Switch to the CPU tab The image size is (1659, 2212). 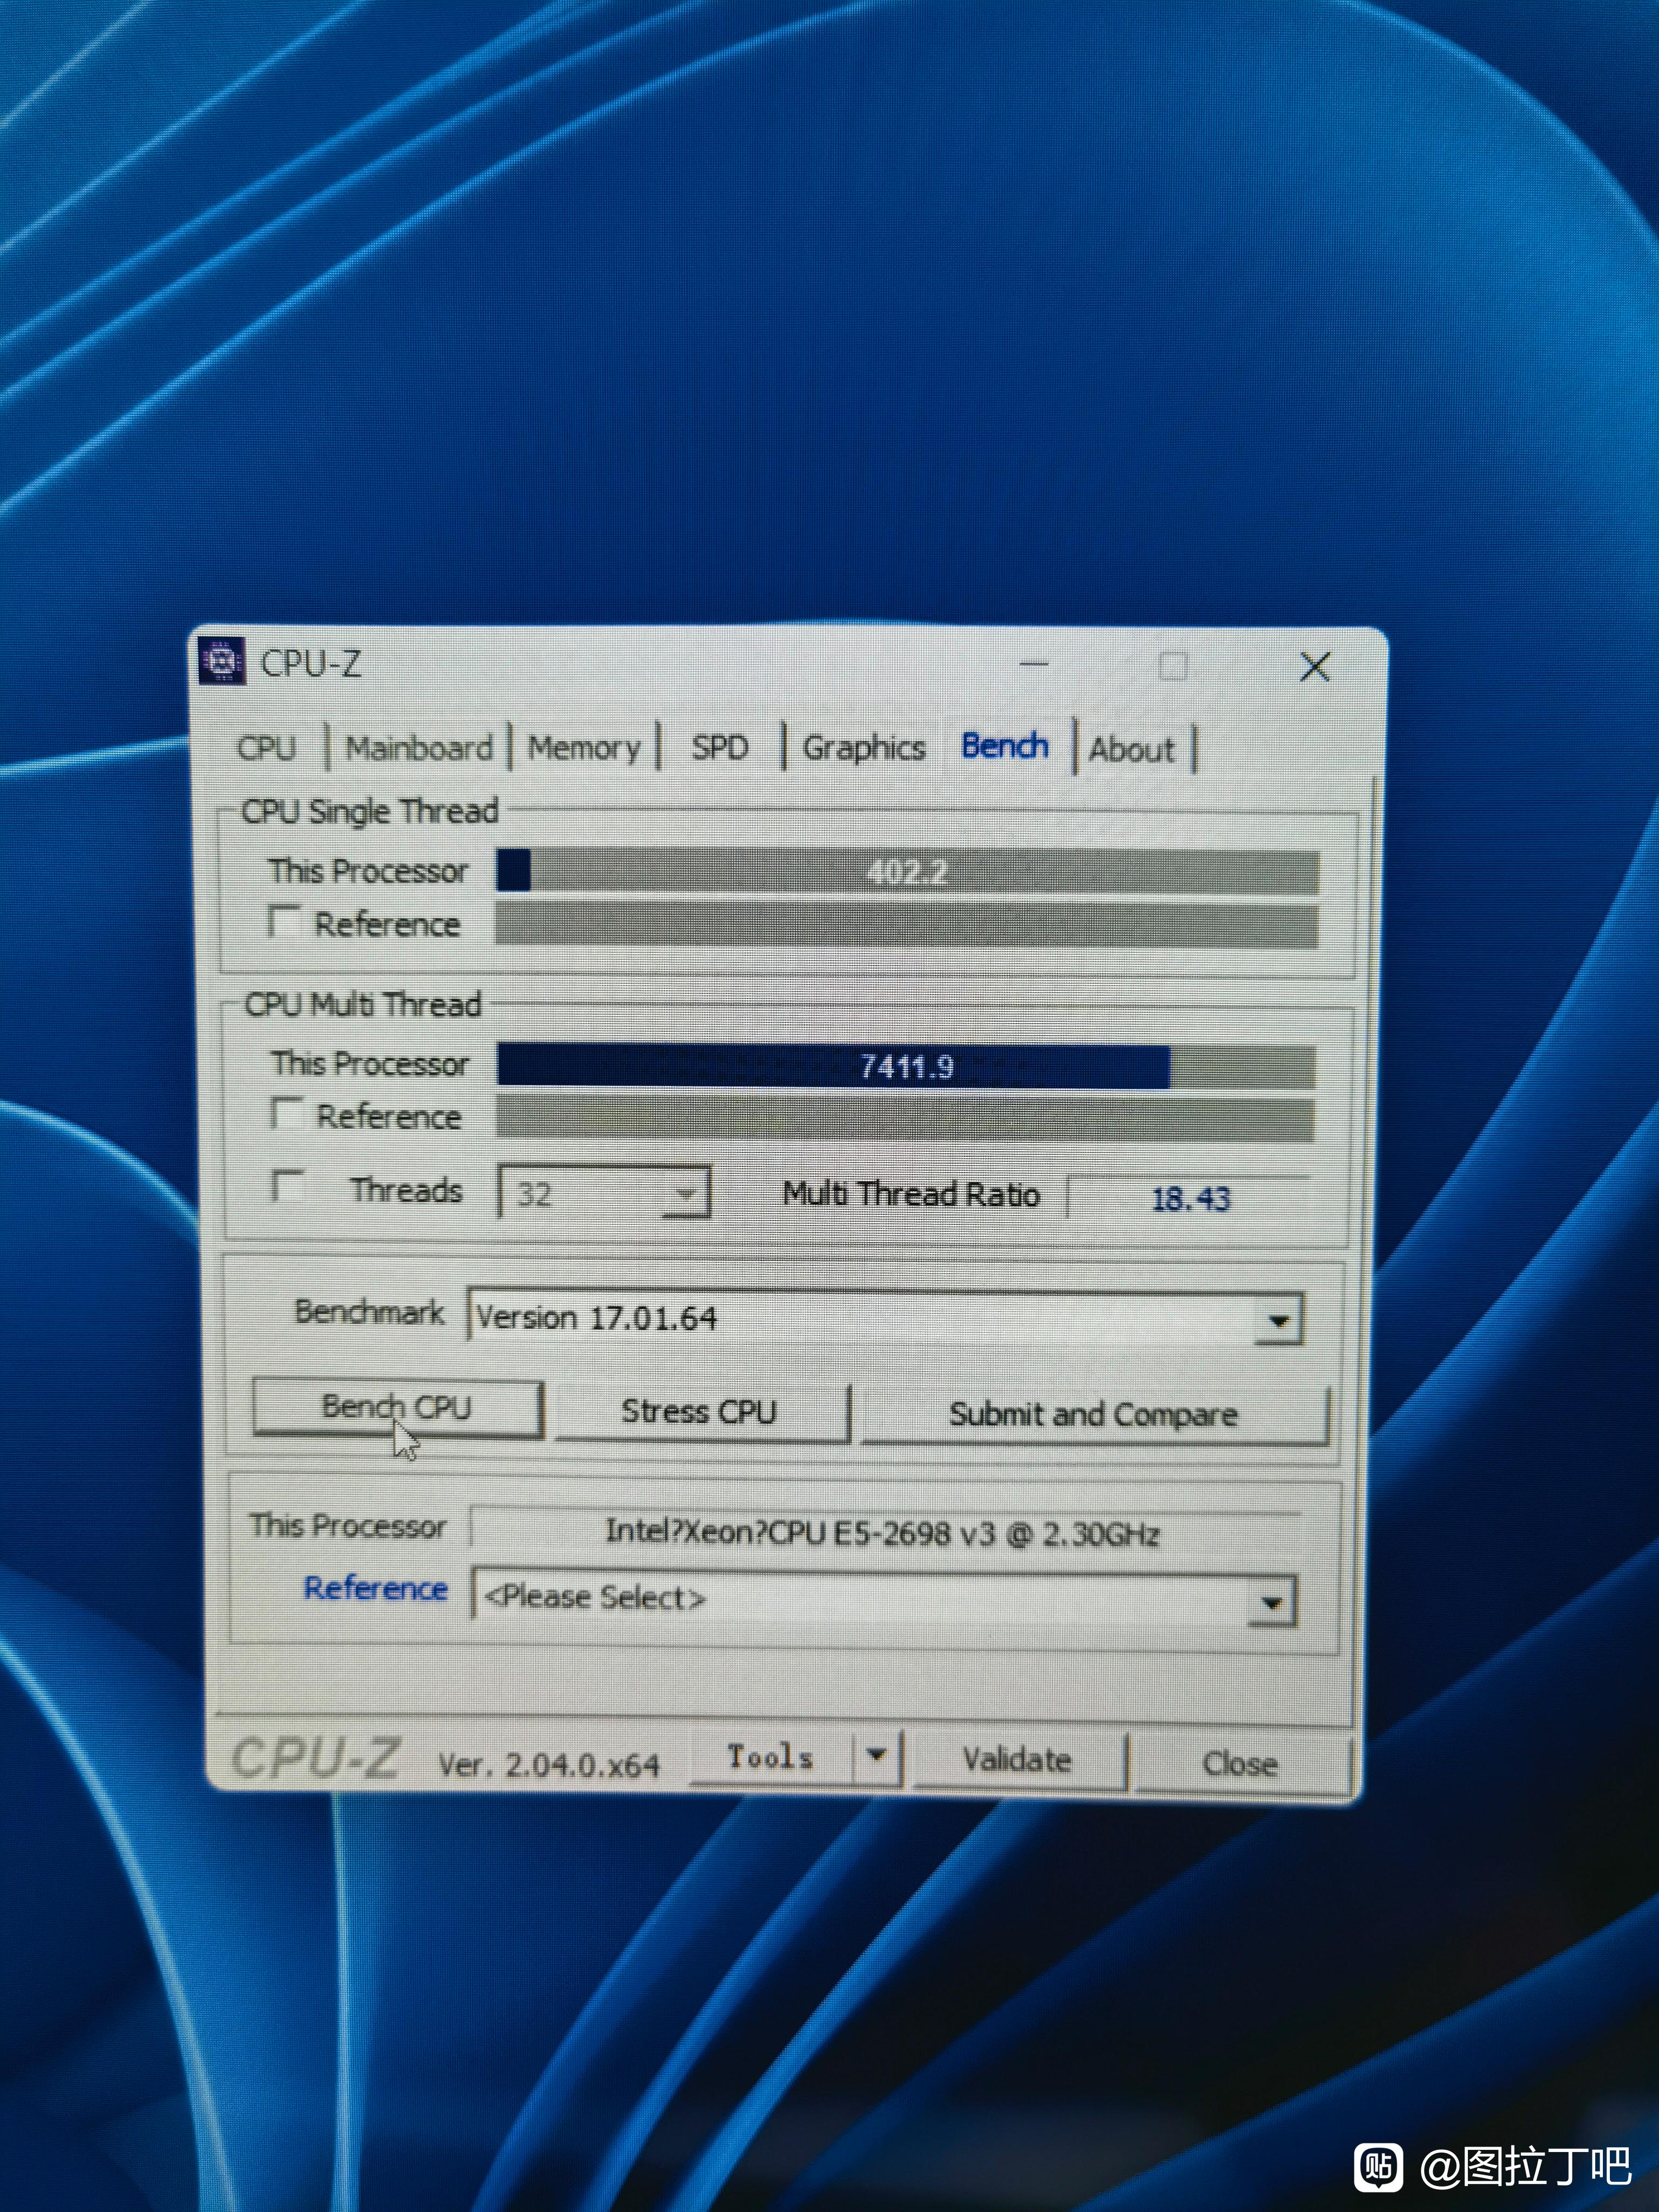tap(266, 748)
